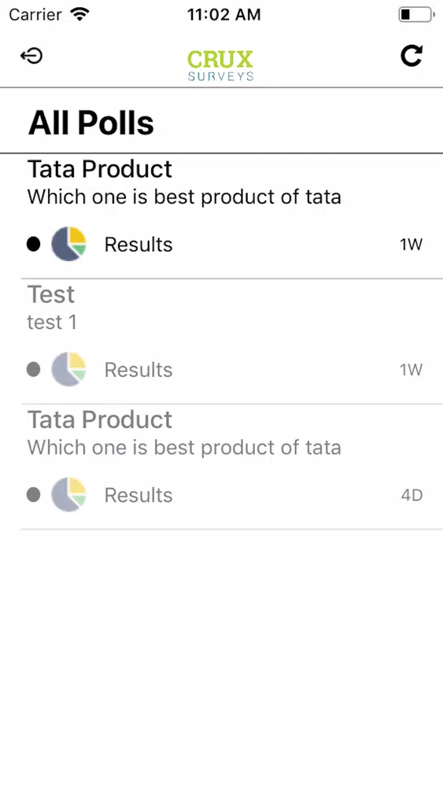Select black status dot of first poll
443x787 pixels.
pos(34,245)
